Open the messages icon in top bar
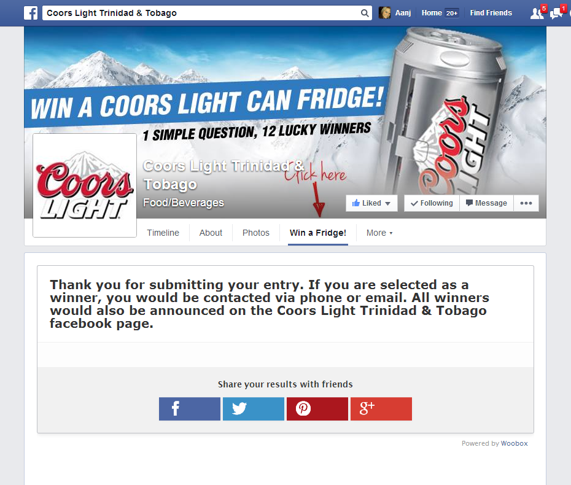This screenshot has height=485, width=571. pos(557,12)
